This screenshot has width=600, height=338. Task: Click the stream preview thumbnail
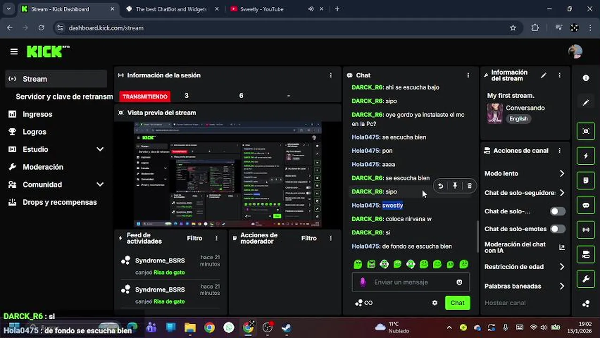[x=228, y=175]
